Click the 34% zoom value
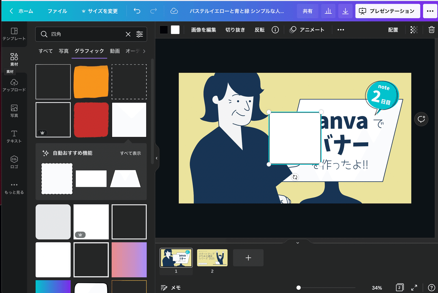 tap(377, 288)
